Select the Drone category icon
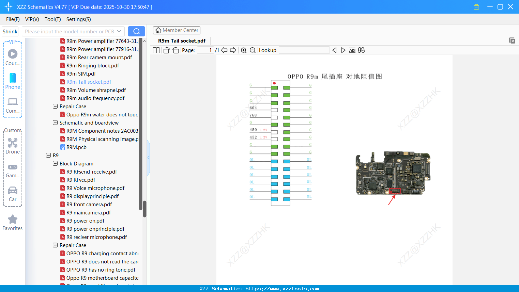The height and width of the screenshot is (292, 519). [x=13, y=146]
